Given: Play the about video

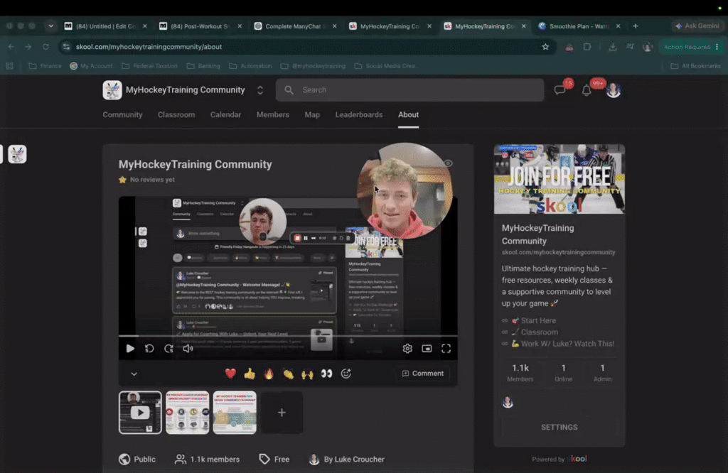Looking at the screenshot, I should (130, 348).
